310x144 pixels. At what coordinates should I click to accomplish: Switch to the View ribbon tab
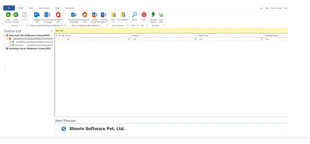point(31,8)
